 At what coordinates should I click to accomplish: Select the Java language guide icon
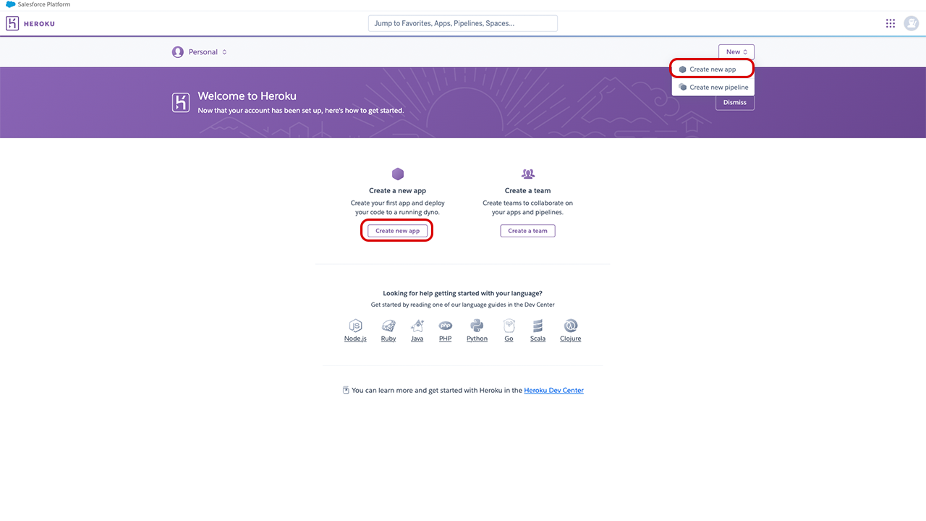(x=417, y=326)
